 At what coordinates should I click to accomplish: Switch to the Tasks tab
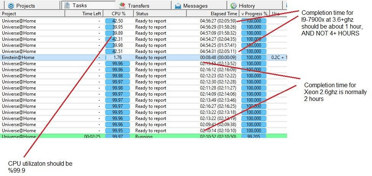pos(88,5)
